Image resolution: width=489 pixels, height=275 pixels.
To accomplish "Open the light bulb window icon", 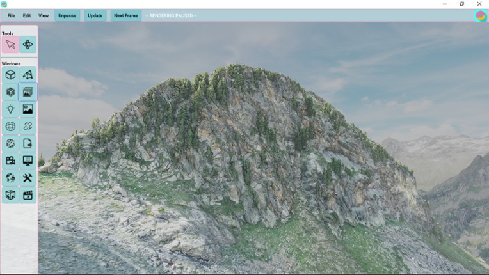I will point(10,109).
